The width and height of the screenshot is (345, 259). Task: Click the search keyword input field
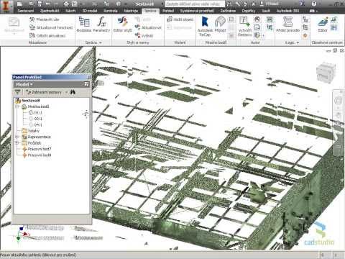coord(195,4)
